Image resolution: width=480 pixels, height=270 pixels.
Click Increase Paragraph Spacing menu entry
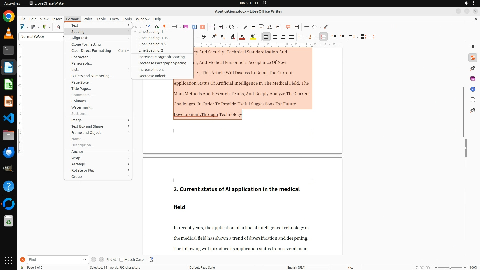[161, 57]
